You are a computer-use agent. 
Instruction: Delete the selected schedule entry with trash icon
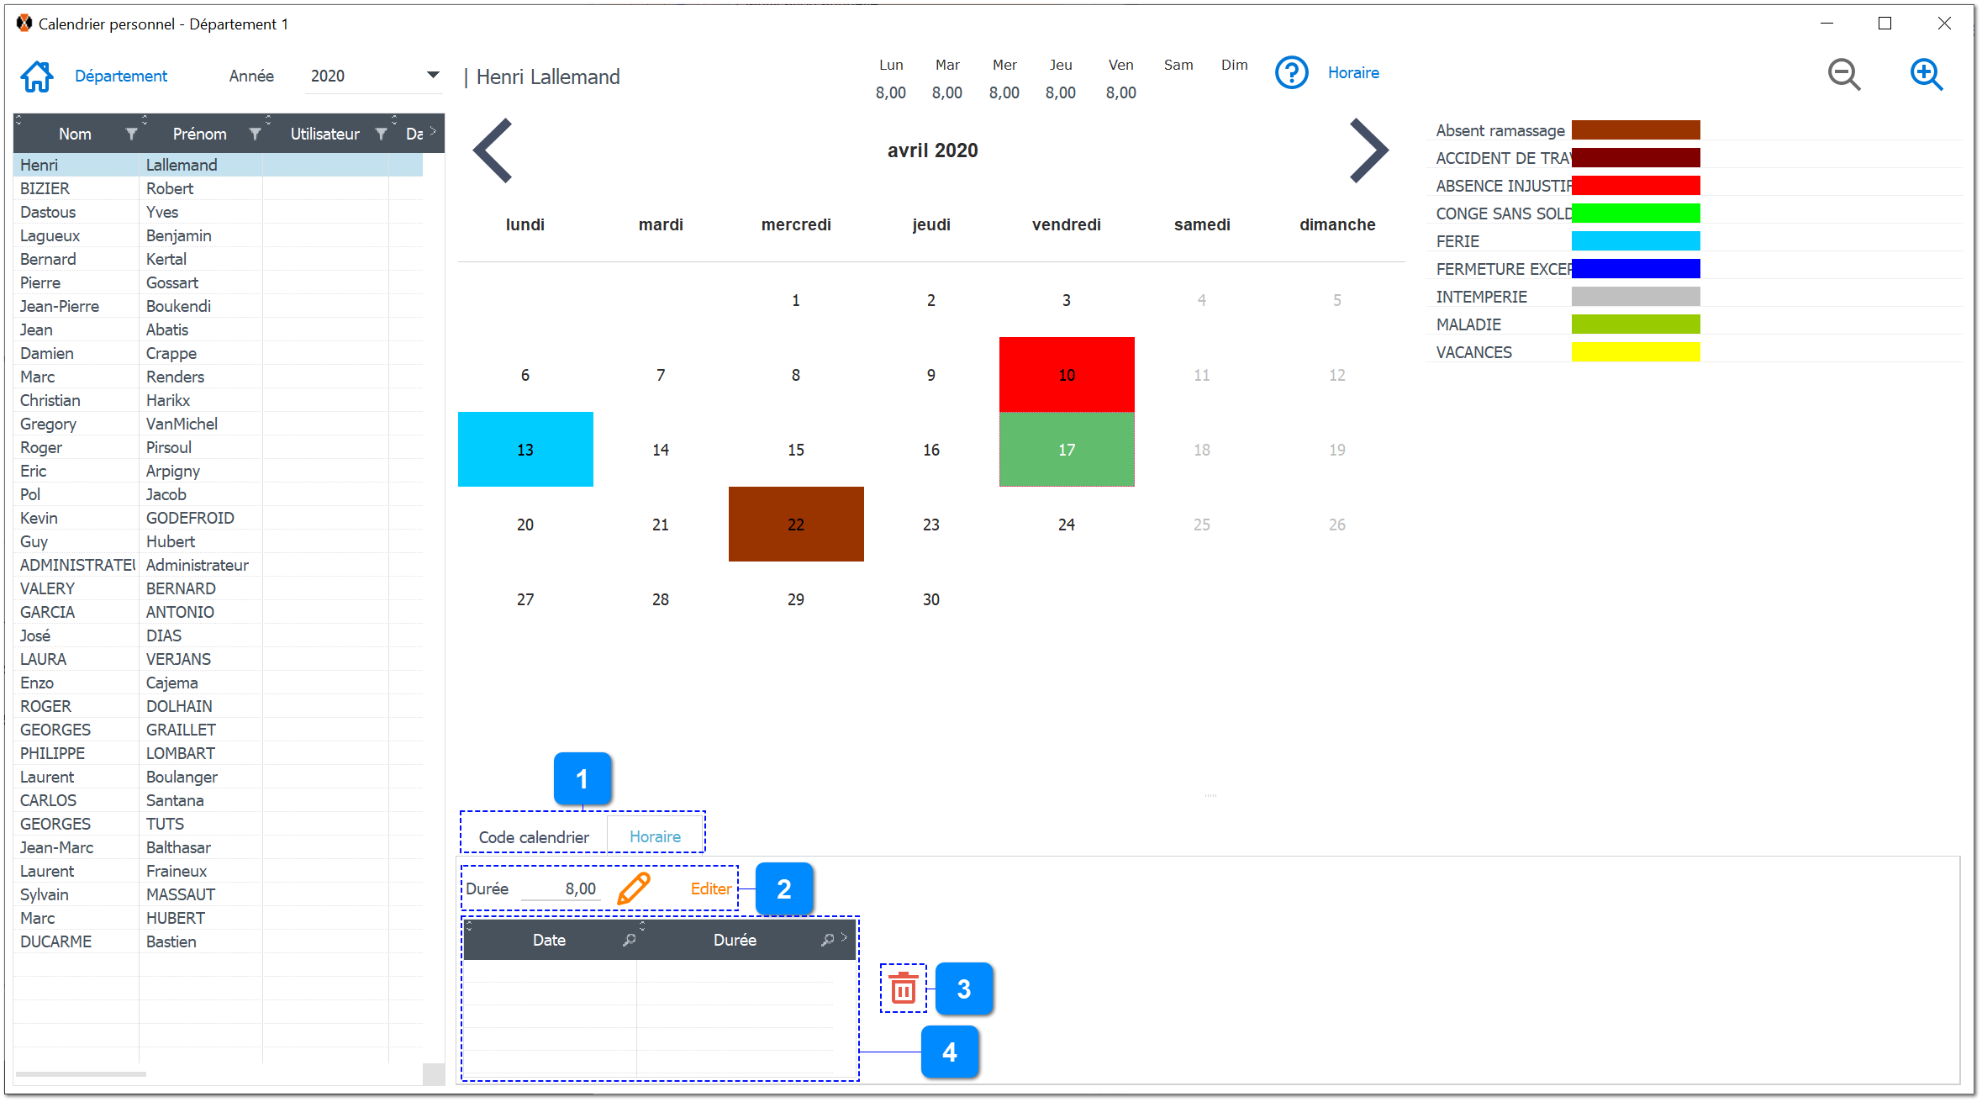coord(903,989)
